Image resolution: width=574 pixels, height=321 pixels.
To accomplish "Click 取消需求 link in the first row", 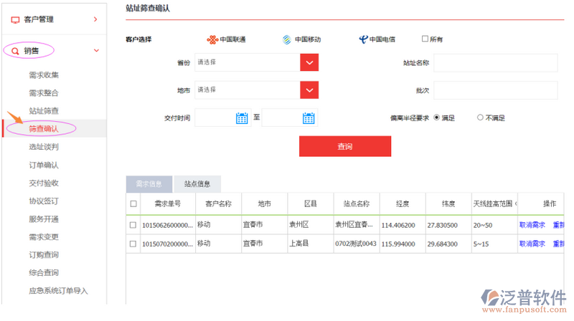I will 532,225.
